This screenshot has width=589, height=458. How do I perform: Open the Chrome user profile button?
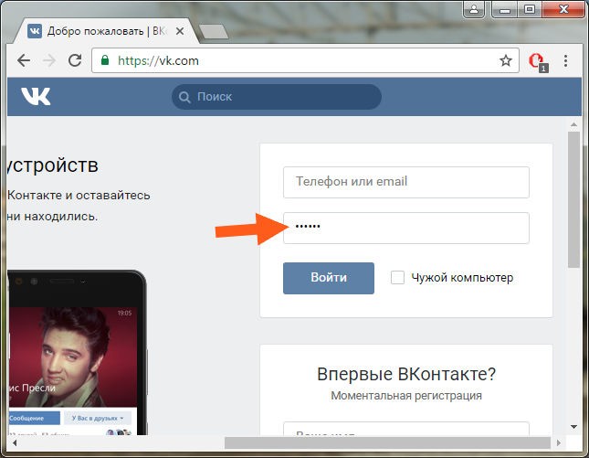coord(474,8)
